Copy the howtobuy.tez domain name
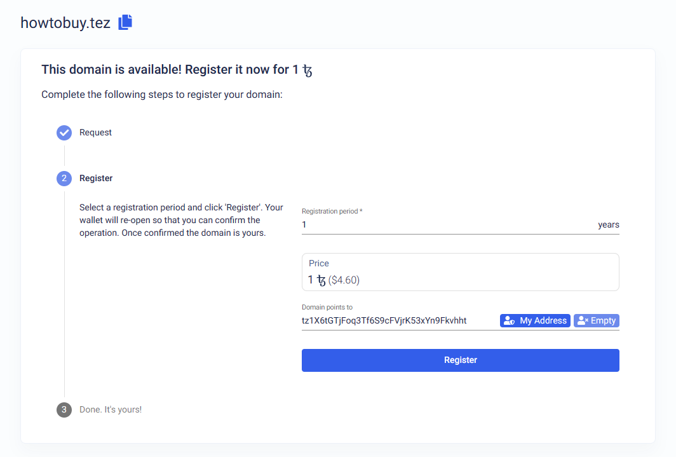676x457 pixels. coord(125,22)
